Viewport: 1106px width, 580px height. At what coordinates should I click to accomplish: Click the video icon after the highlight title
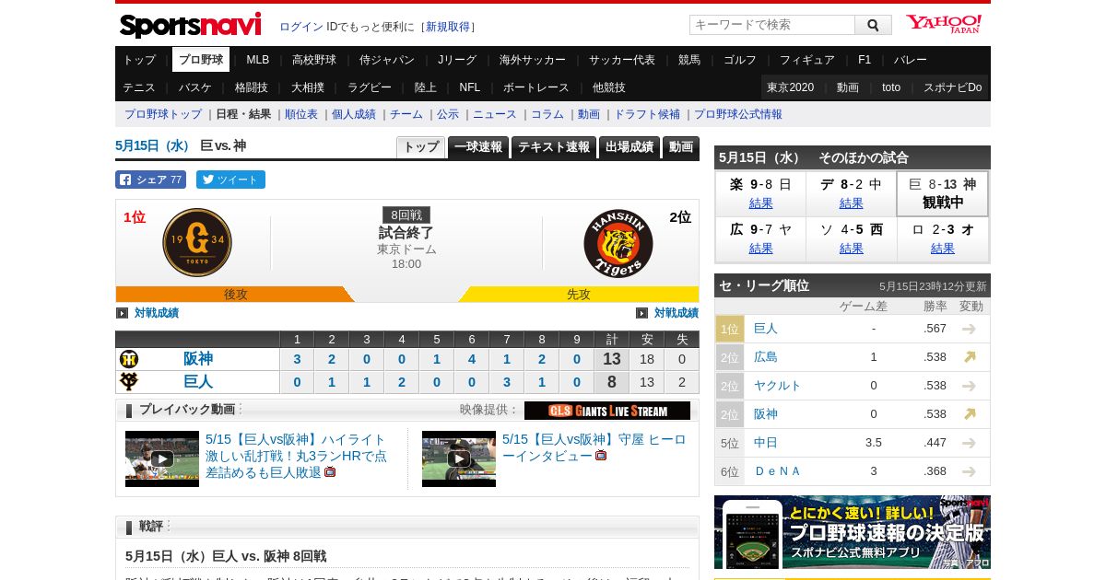330,472
